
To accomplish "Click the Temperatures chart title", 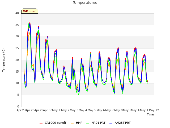I will 85,3.
